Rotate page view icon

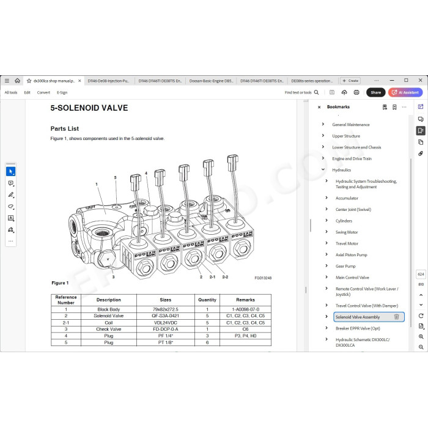(x=421, y=316)
